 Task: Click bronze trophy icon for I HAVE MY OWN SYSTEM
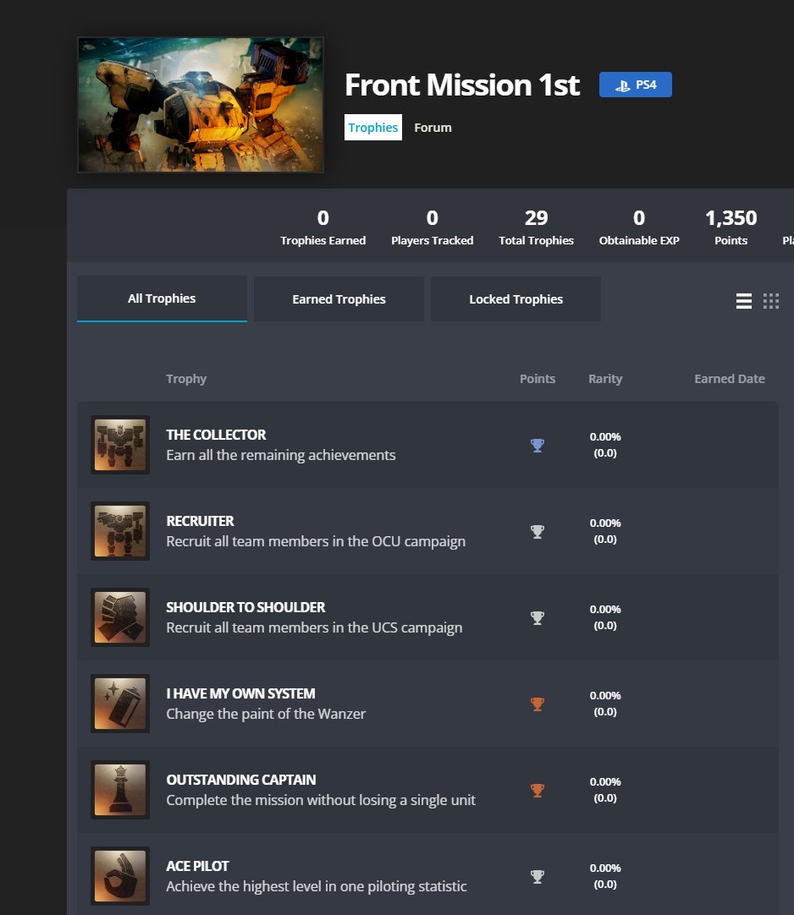pos(538,704)
